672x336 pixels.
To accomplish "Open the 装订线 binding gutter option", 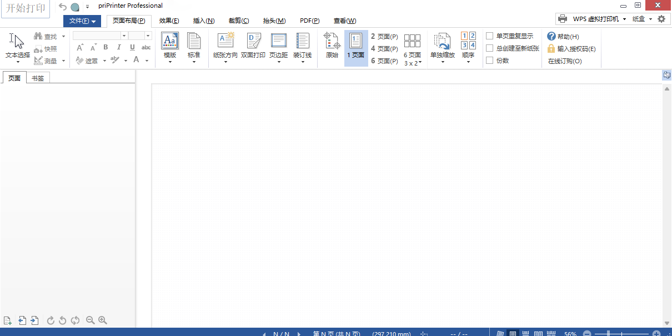I will [x=303, y=48].
